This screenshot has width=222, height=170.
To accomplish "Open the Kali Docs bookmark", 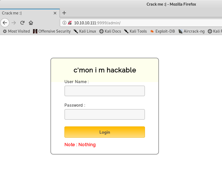I will (110, 31).
